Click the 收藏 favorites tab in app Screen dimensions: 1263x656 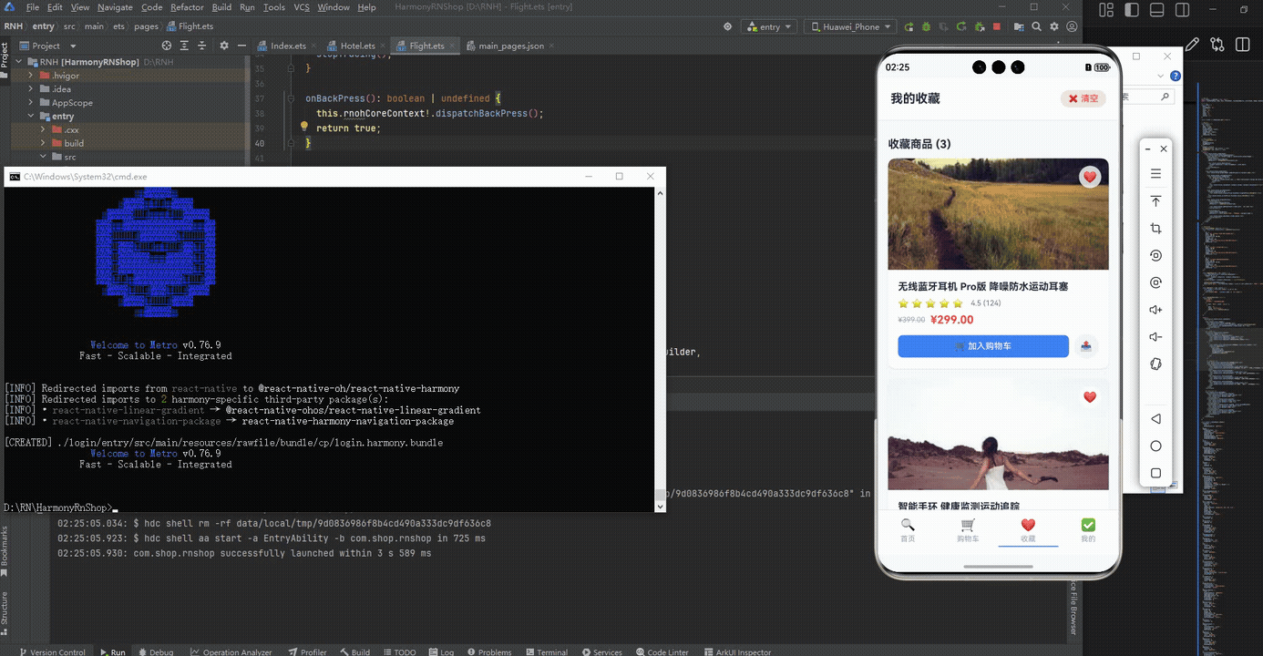click(1028, 530)
